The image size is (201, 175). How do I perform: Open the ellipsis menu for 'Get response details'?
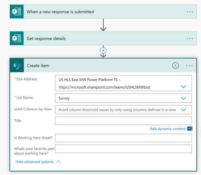pos(190,39)
